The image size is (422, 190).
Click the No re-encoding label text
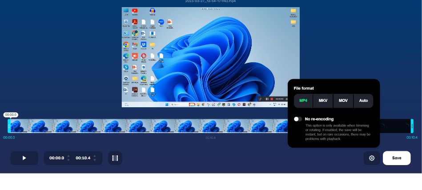[x=319, y=119]
